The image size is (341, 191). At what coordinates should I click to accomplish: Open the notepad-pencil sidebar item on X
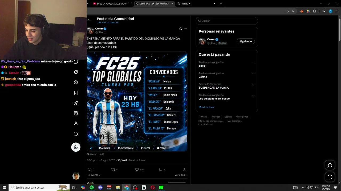(x=76, y=113)
